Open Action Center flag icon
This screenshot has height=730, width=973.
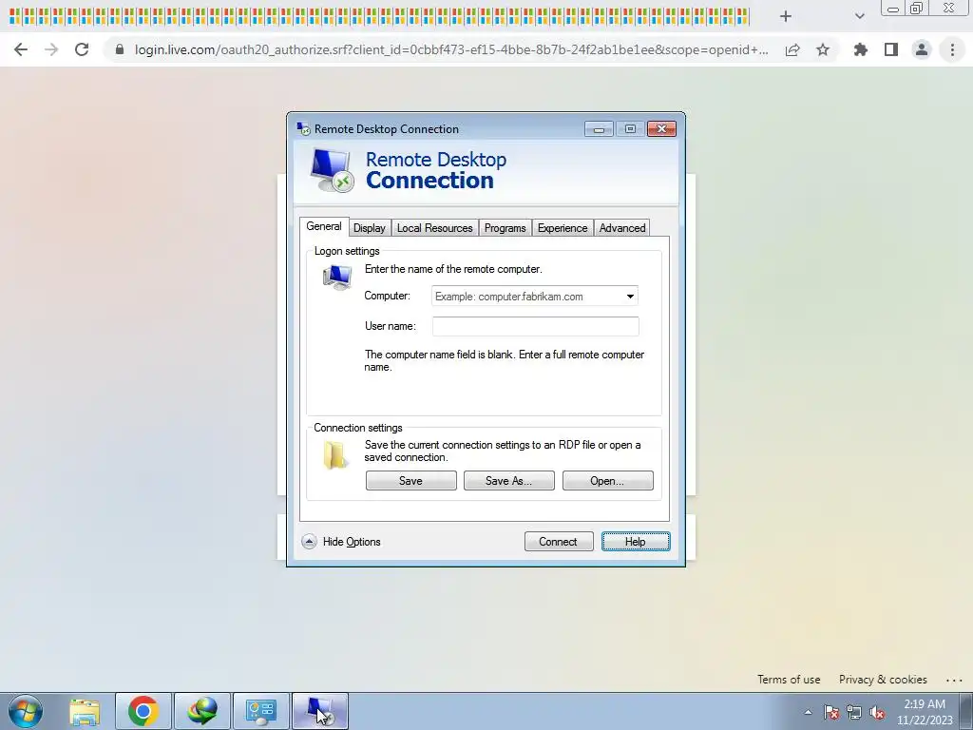tap(831, 712)
